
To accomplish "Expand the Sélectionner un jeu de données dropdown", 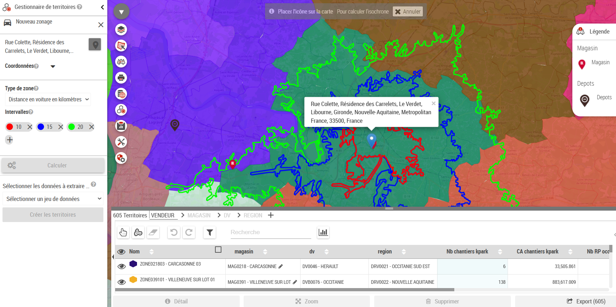I will click(53, 199).
